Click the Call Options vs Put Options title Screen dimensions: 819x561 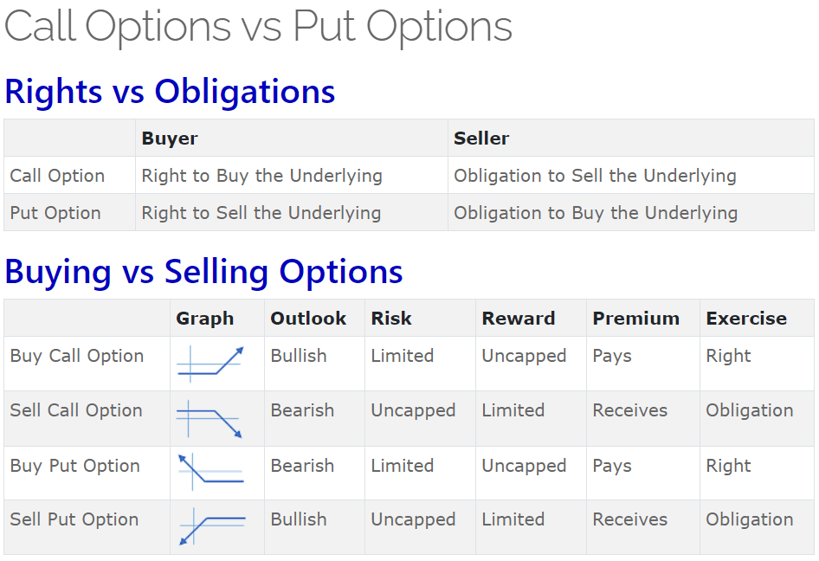tap(258, 26)
